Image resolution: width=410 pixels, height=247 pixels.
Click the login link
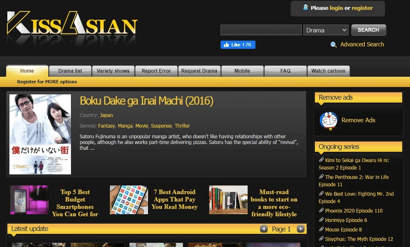[x=336, y=8]
